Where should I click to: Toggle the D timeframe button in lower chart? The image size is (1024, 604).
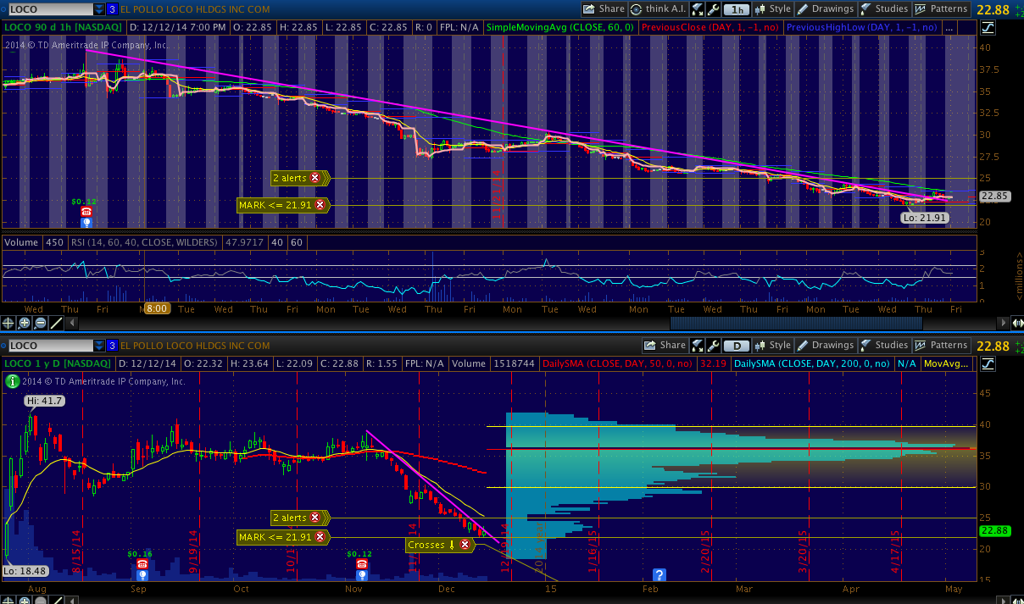737,346
